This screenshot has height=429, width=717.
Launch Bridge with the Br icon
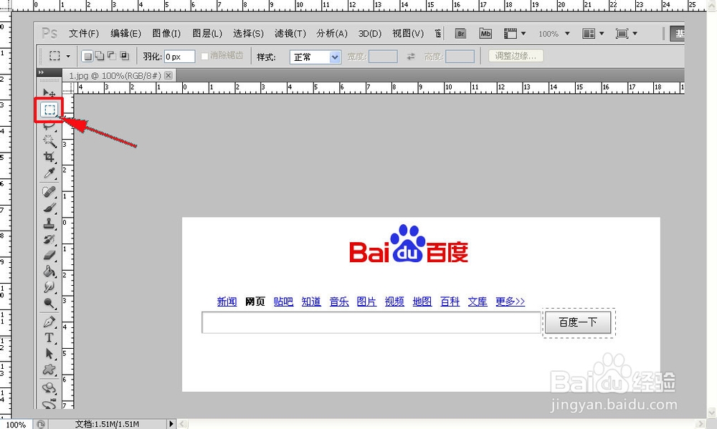(x=460, y=34)
